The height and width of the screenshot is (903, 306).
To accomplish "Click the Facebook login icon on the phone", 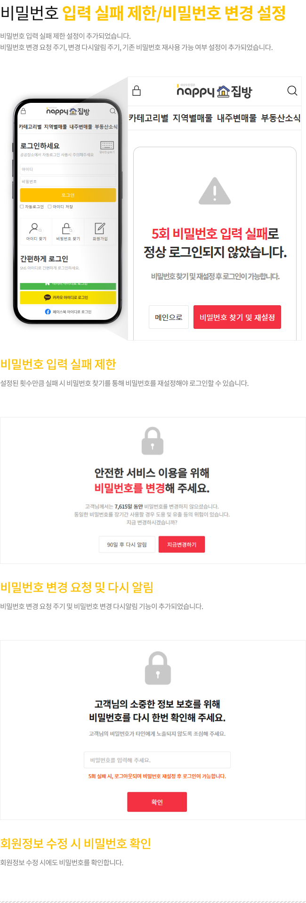I will [48, 312].
